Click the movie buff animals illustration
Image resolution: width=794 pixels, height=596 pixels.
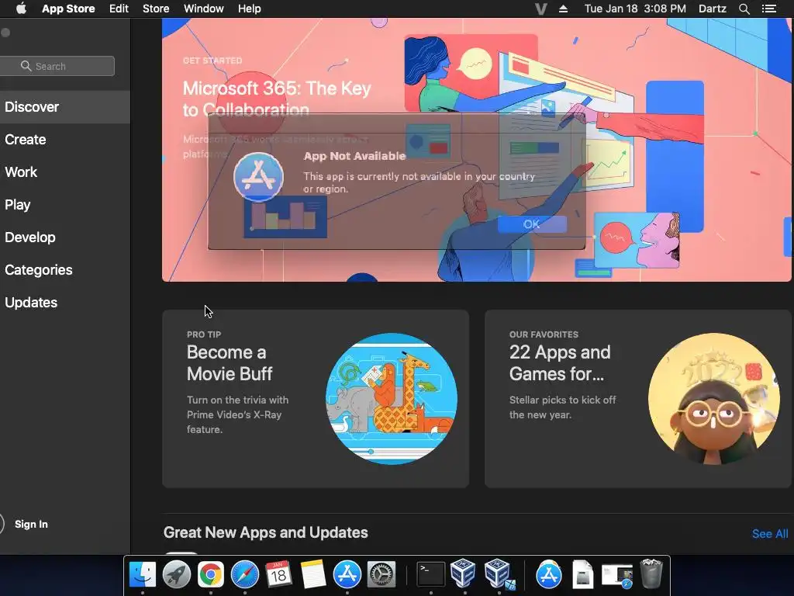tap(392, 399)
